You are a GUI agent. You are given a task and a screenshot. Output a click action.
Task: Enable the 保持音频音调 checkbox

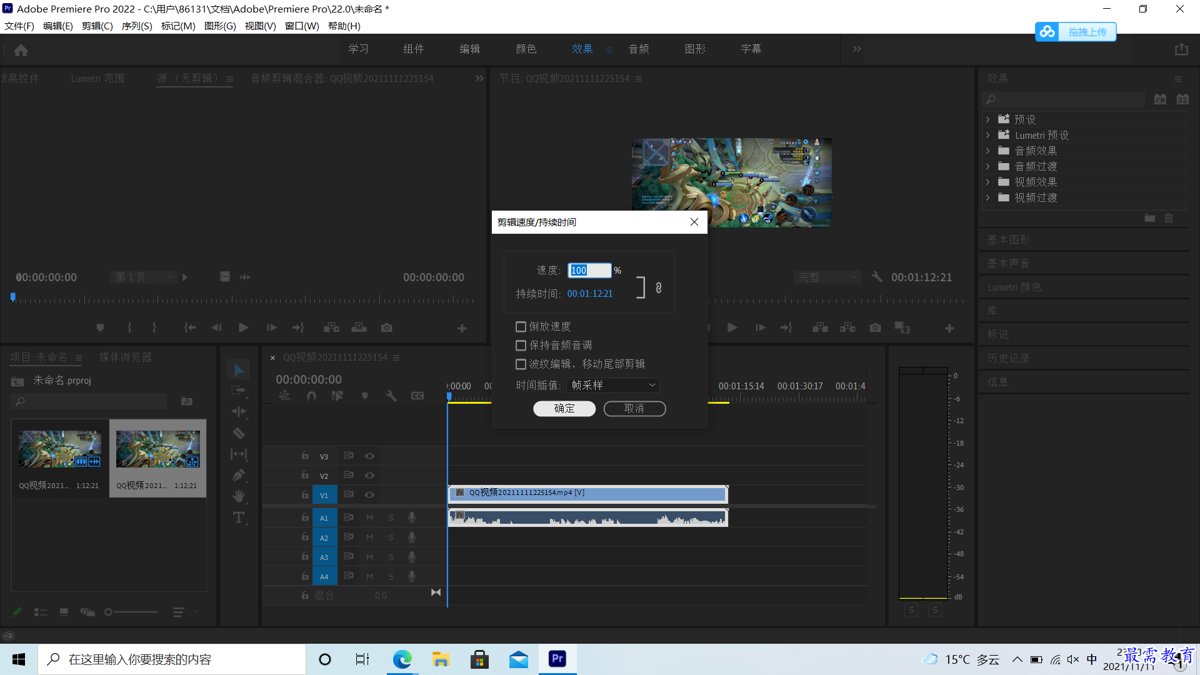click(521, 346)
